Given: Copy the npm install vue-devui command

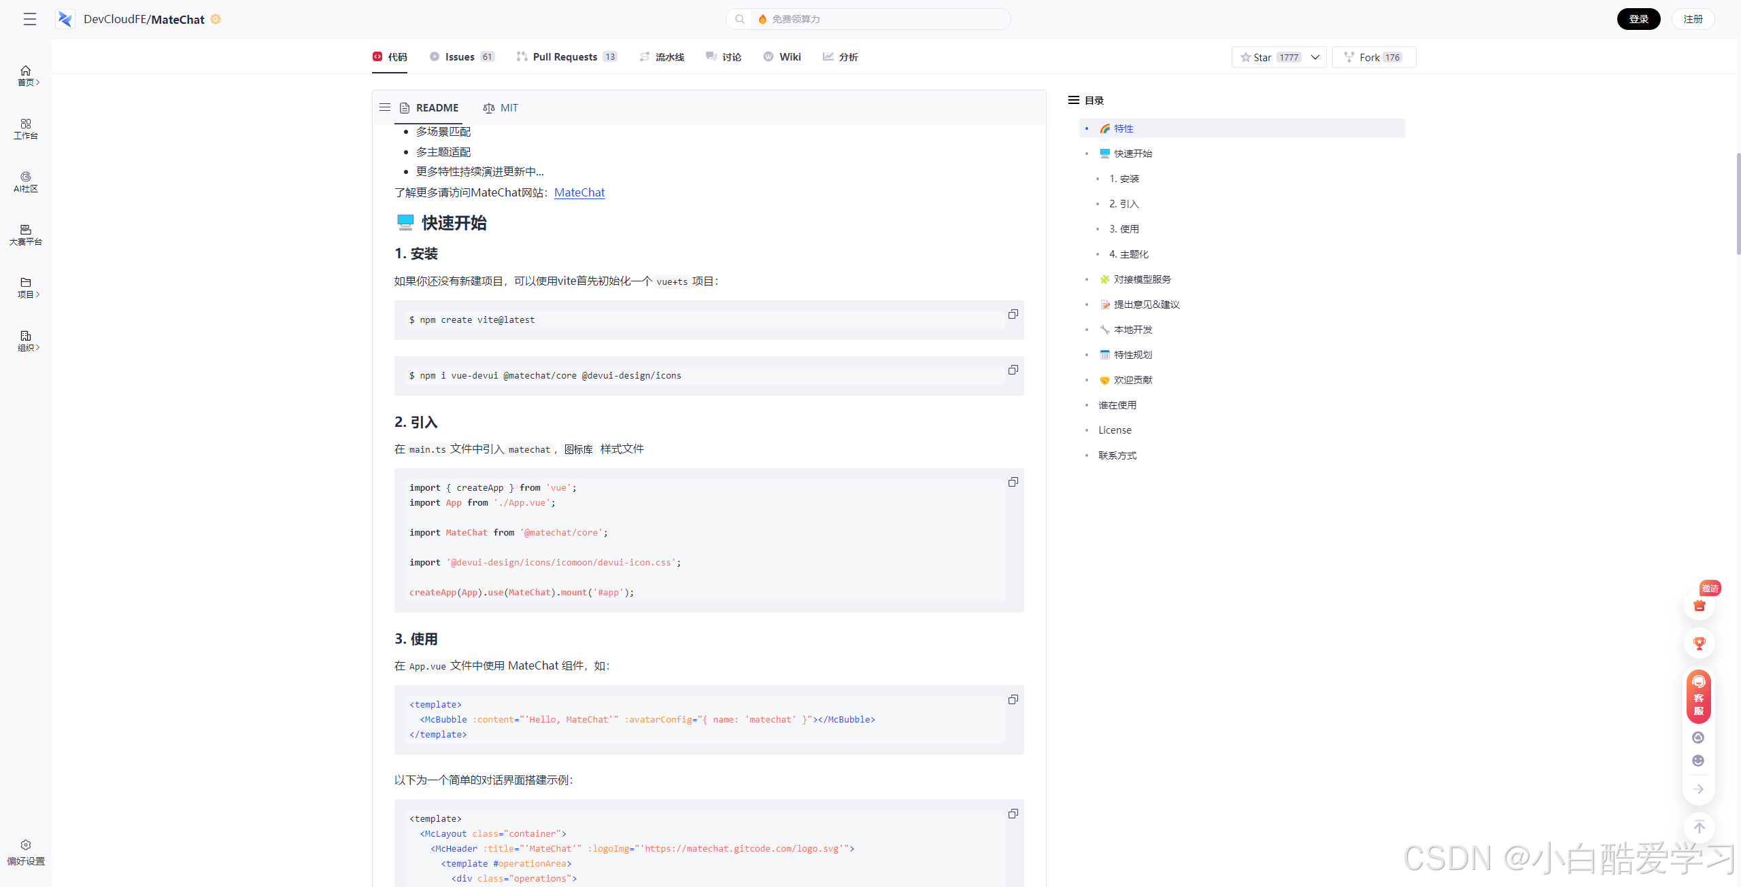Looking at the screenshot, I should [1013, 370].
